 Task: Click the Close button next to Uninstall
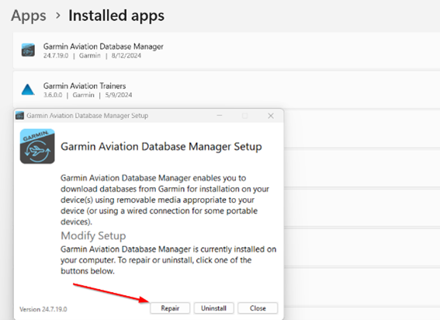coord(258,308)
